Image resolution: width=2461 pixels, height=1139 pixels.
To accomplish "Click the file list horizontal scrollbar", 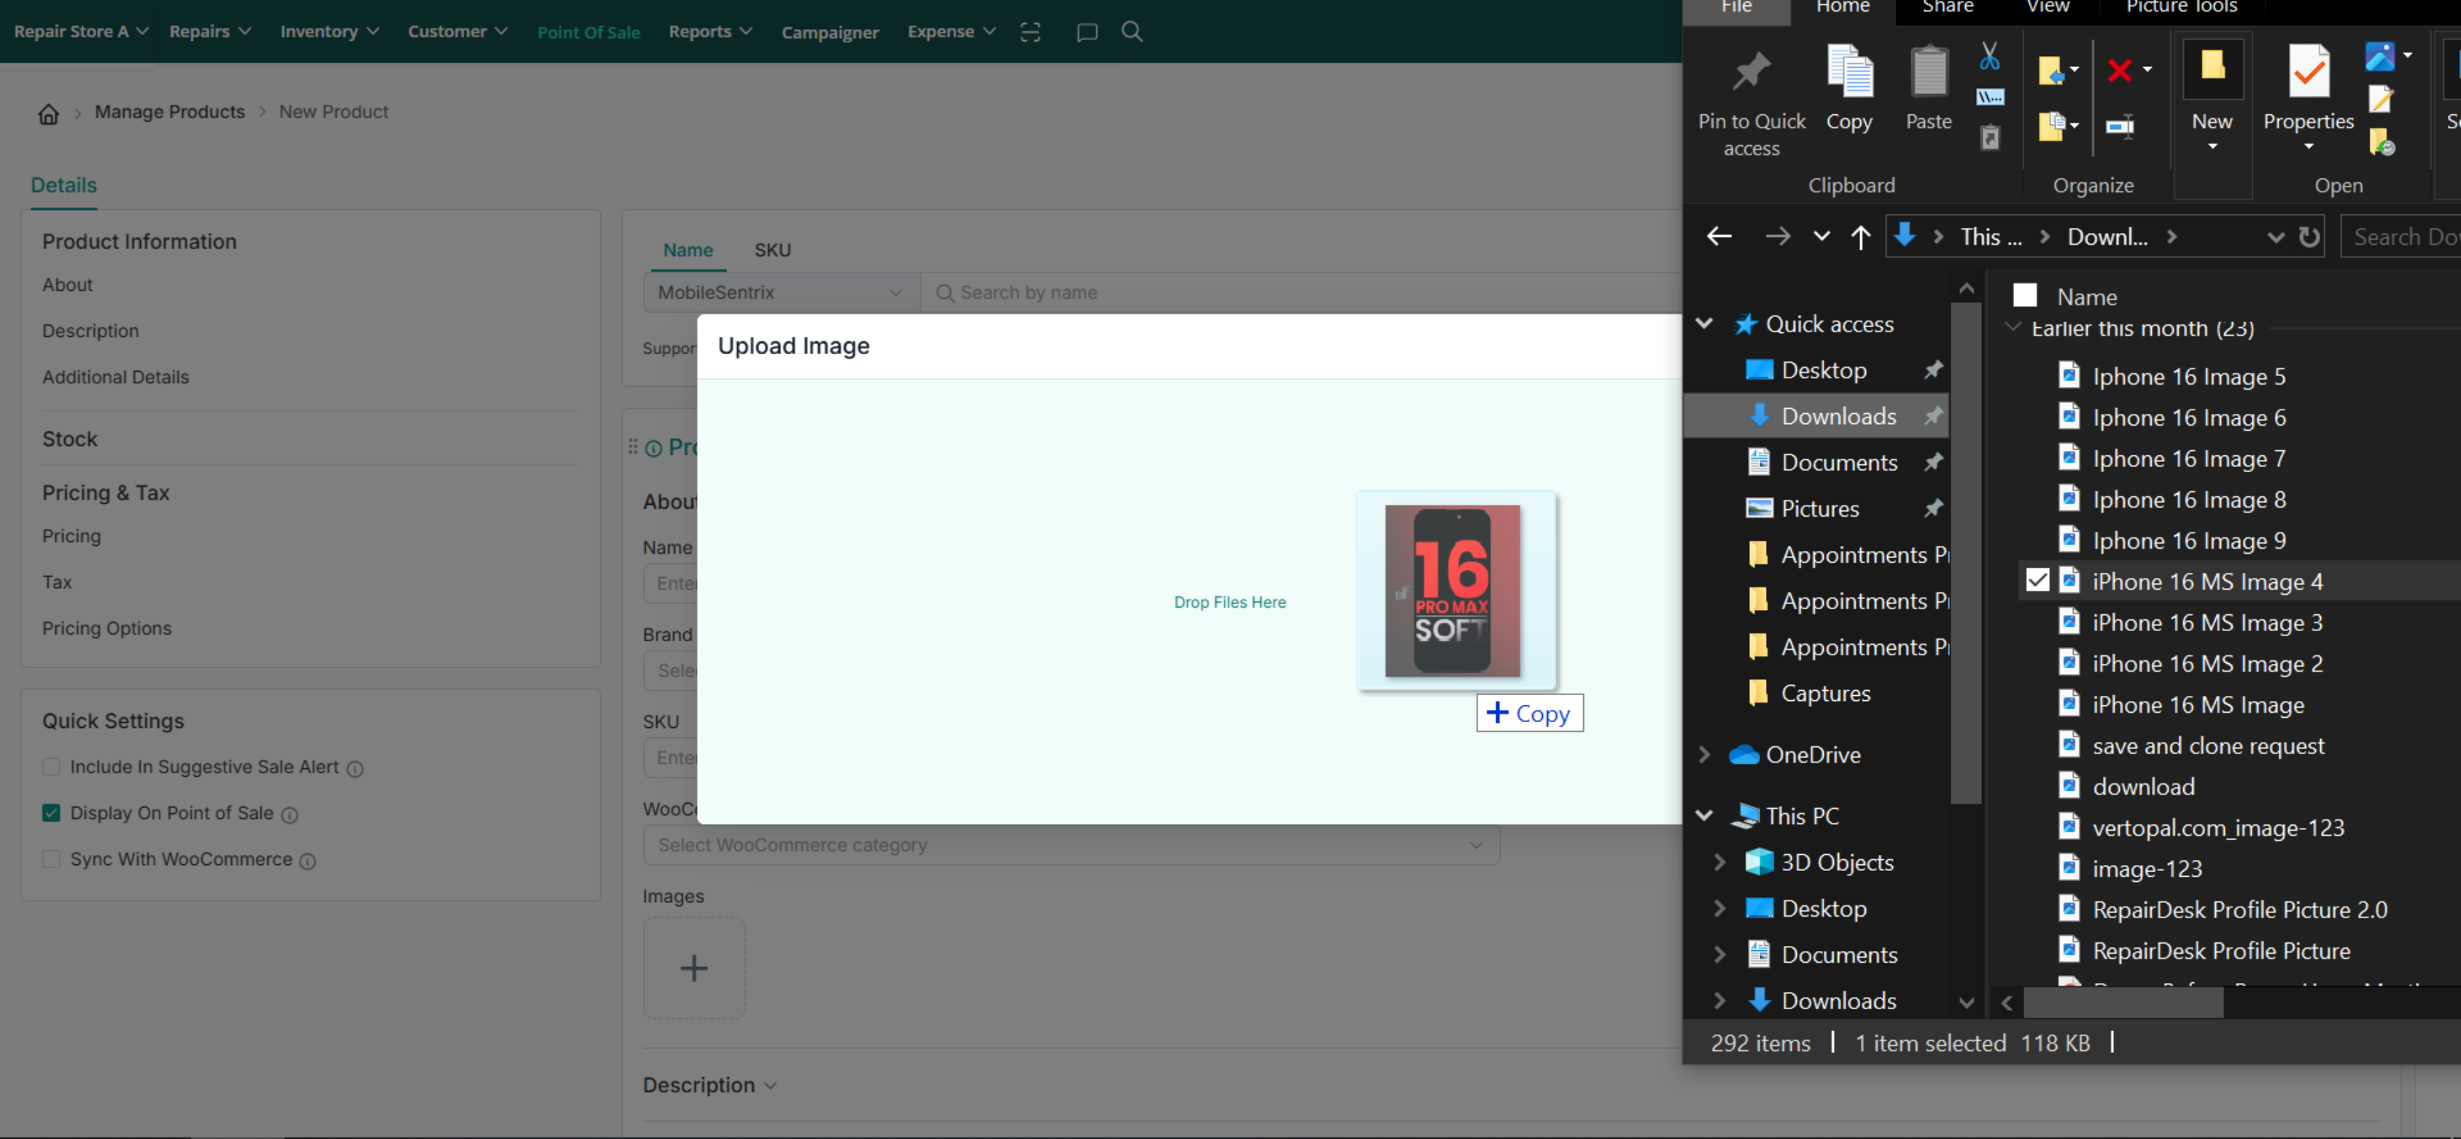I will 2123,1003.
